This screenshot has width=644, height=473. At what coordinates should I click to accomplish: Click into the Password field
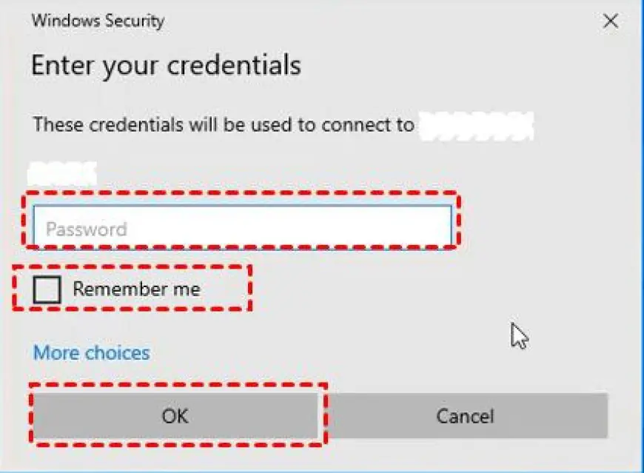click(x=242, y=226)
